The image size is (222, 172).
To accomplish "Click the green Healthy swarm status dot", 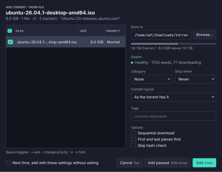I will pos(132,63).
